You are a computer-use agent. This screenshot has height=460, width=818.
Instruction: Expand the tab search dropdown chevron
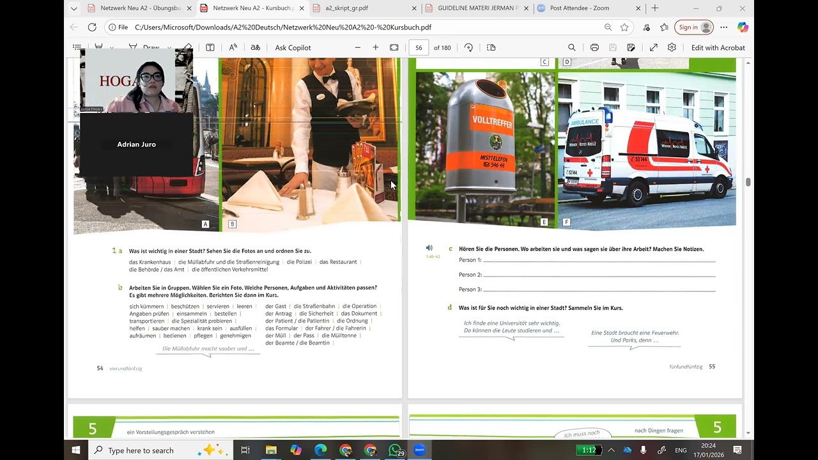(x=73, y=8)
